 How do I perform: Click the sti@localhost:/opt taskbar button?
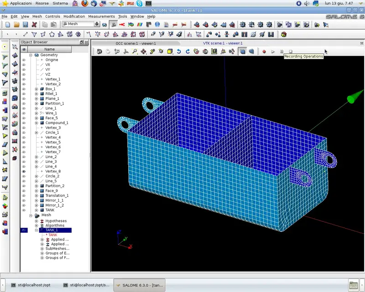click(31, 285)
